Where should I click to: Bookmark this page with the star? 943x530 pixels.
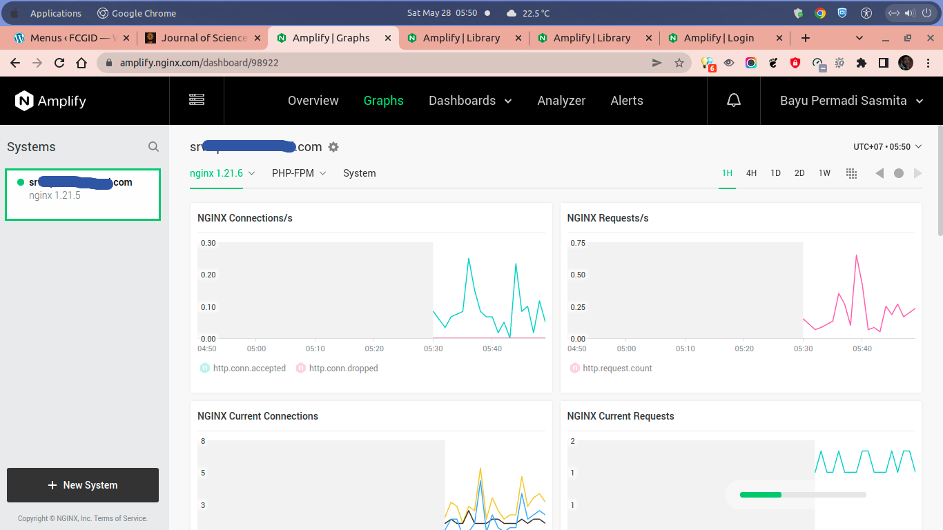pyautogui.click(x=679, y=63)
